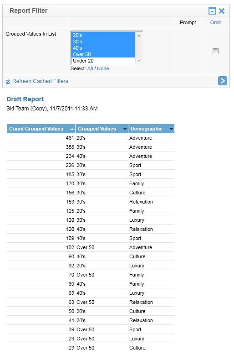Click the Omit column header link
234x355 pixels.
(215, 22)
